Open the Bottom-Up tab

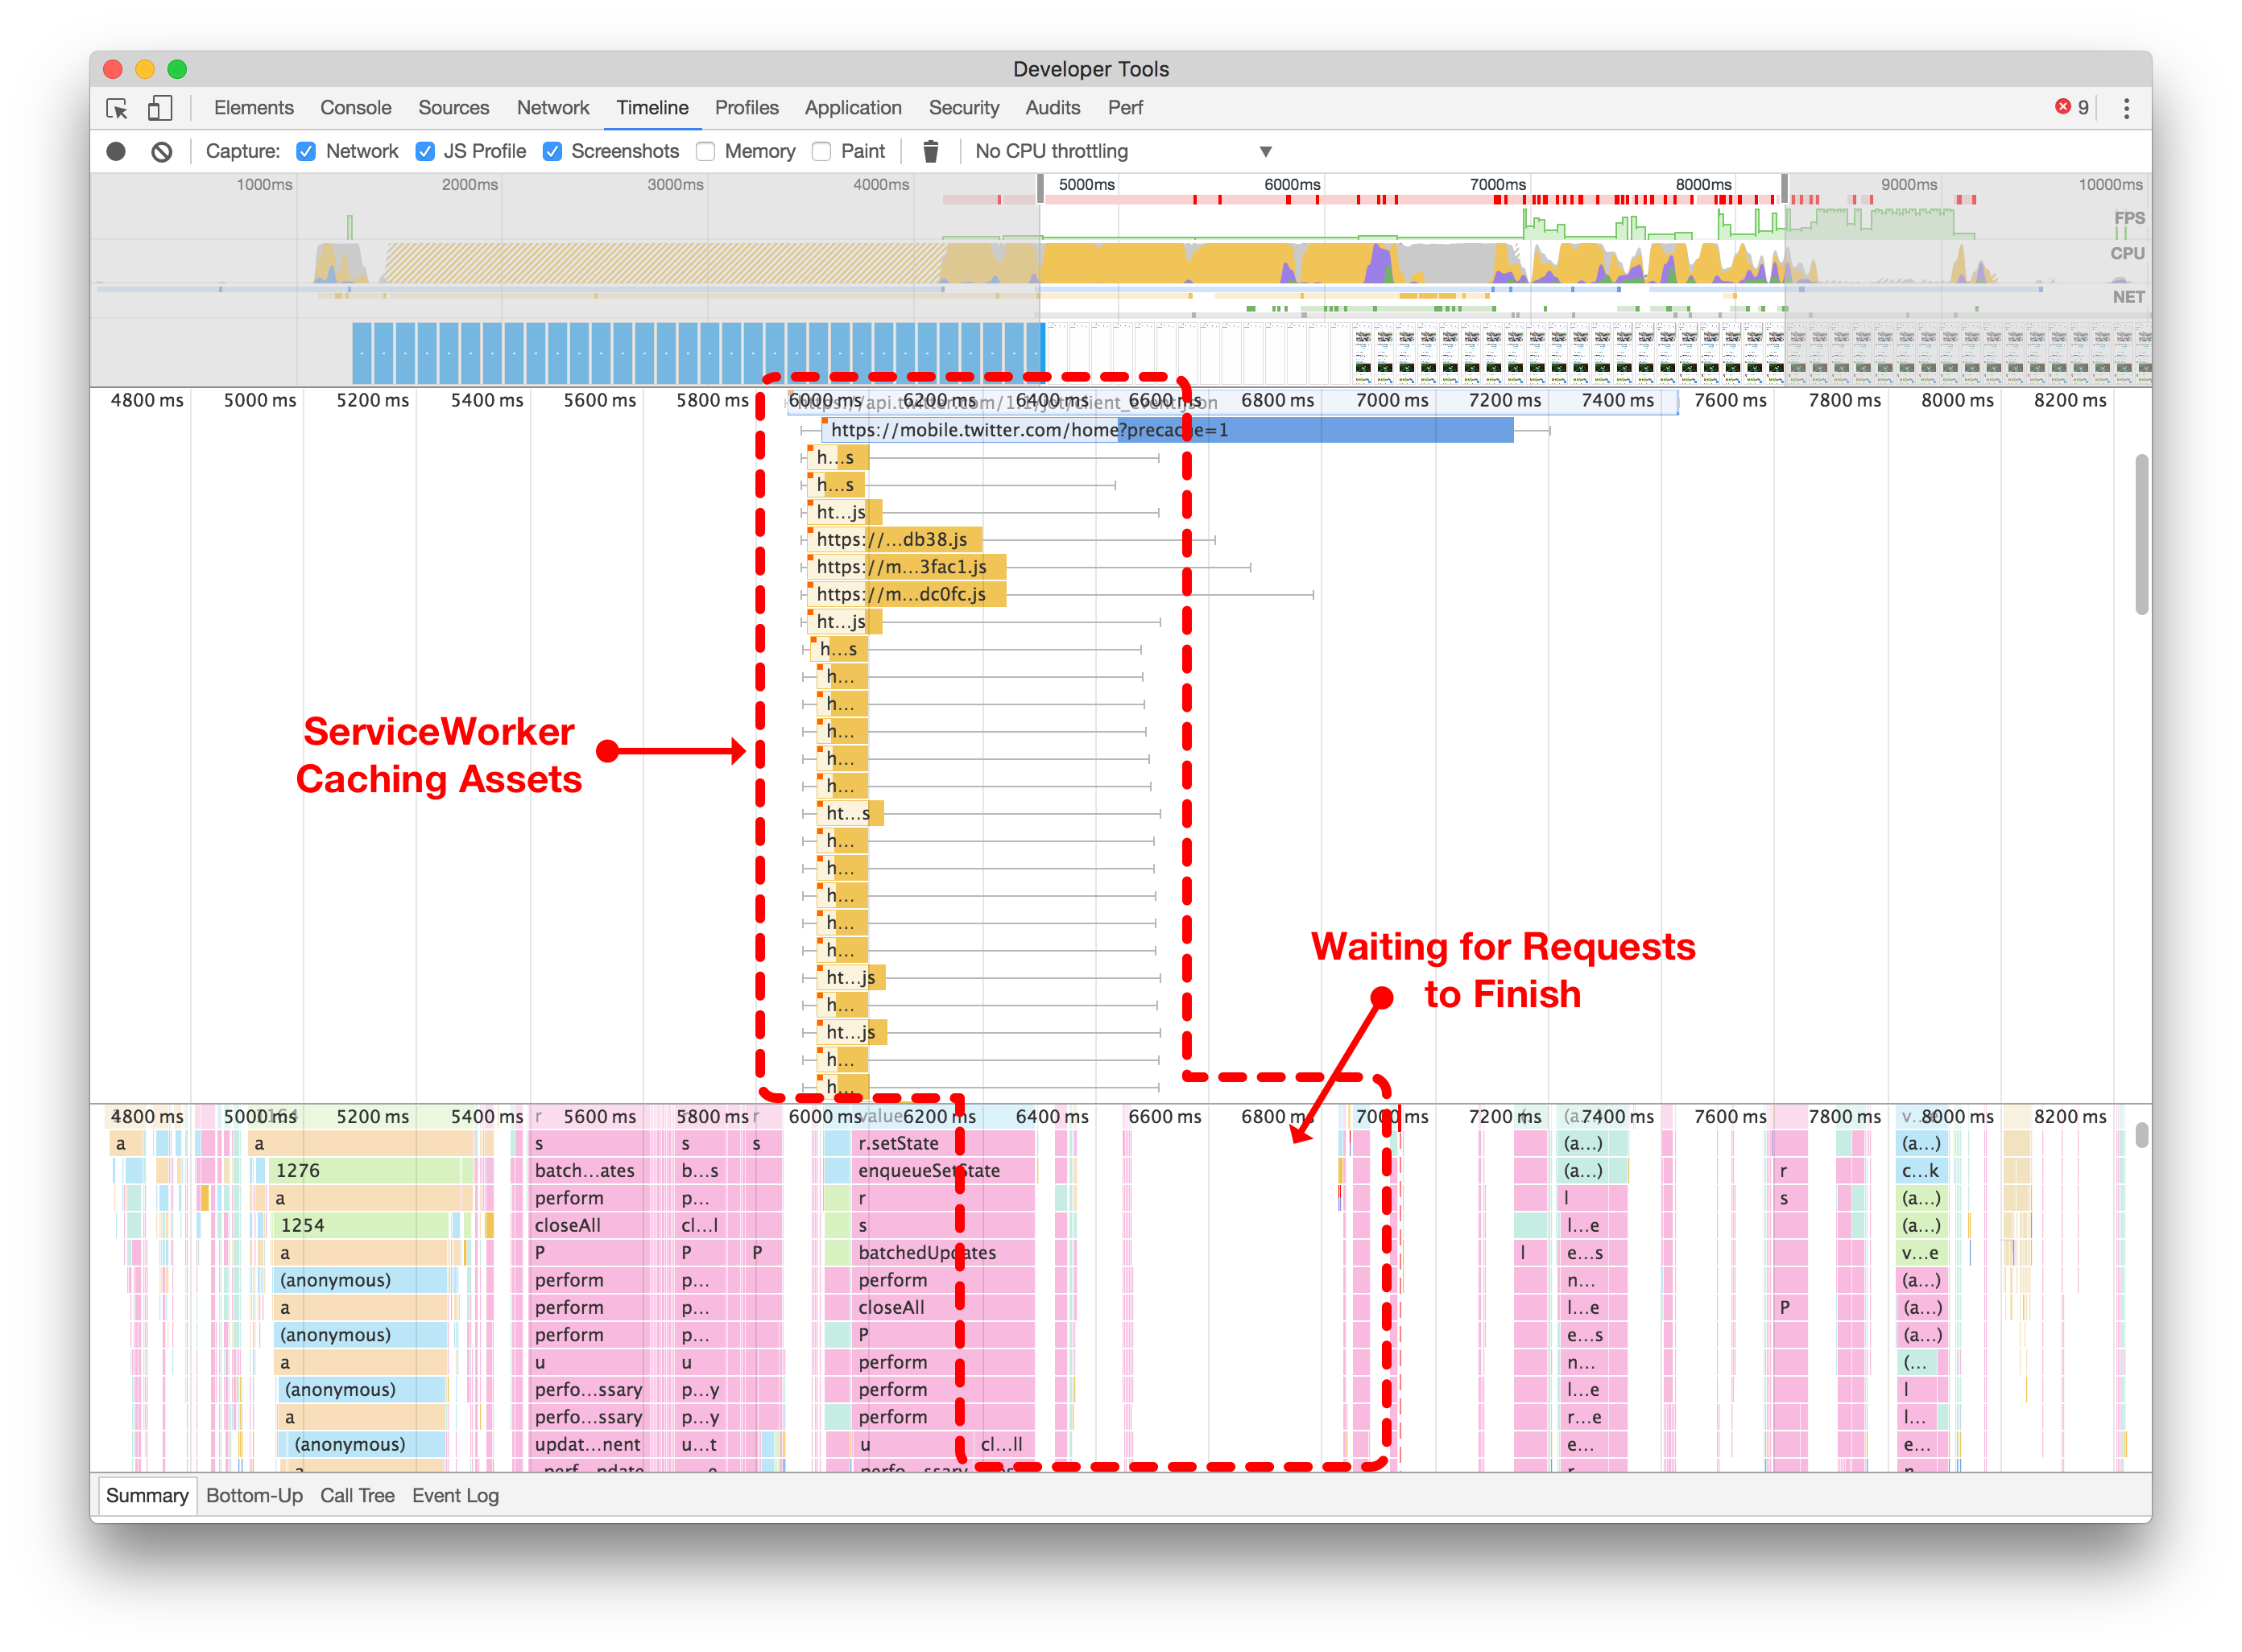pos(254,1495)
